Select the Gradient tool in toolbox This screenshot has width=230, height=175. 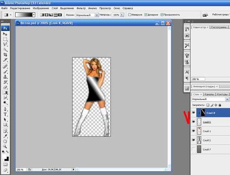pyautogui.click(x=5, y=92)
